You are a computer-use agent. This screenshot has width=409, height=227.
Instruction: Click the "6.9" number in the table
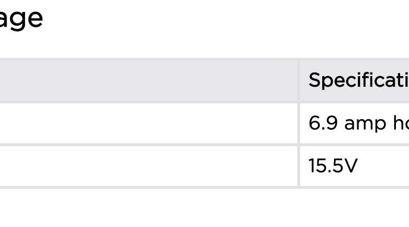(x=323, y=123)
